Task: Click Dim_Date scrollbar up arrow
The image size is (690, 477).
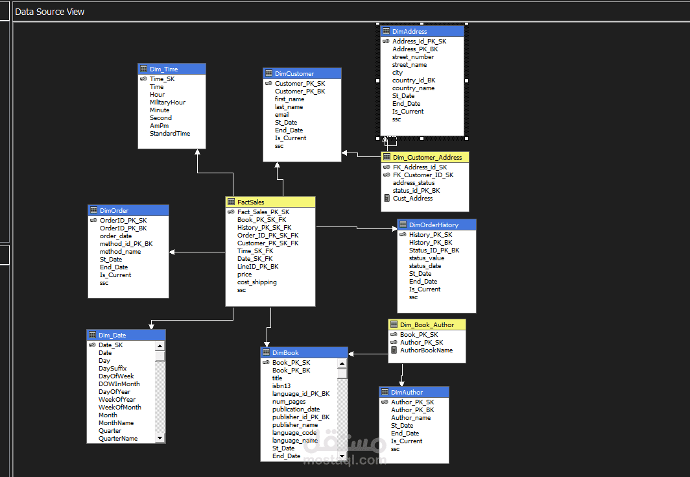Action: (x=160, y=346)
